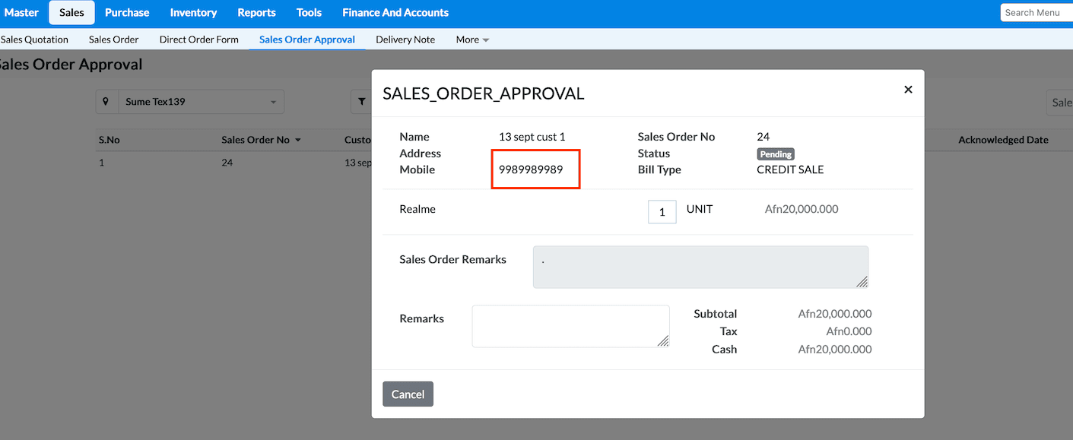The height and width of the screenshot is (440, 1073).
Task: Open the Reports menu
Action: [x=256, y=12]
